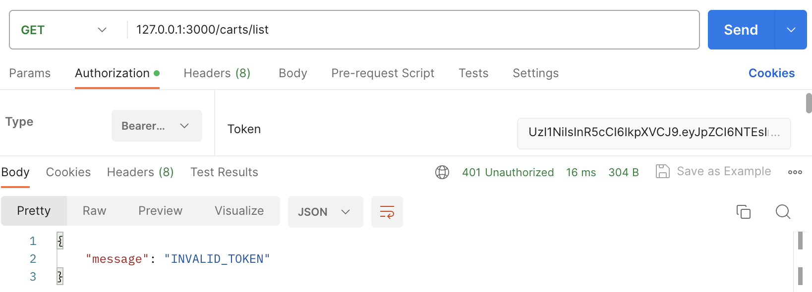Select the Raw response view
Image resolution: width=812 pixels, height=292 pixels.
(x=94, y=211)
